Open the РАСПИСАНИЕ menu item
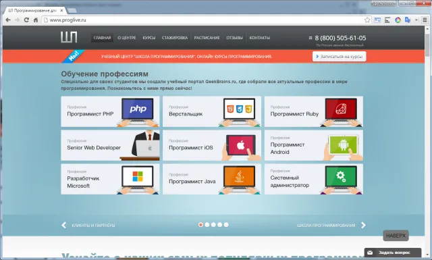The image size is (432, 260). [207, 38]
